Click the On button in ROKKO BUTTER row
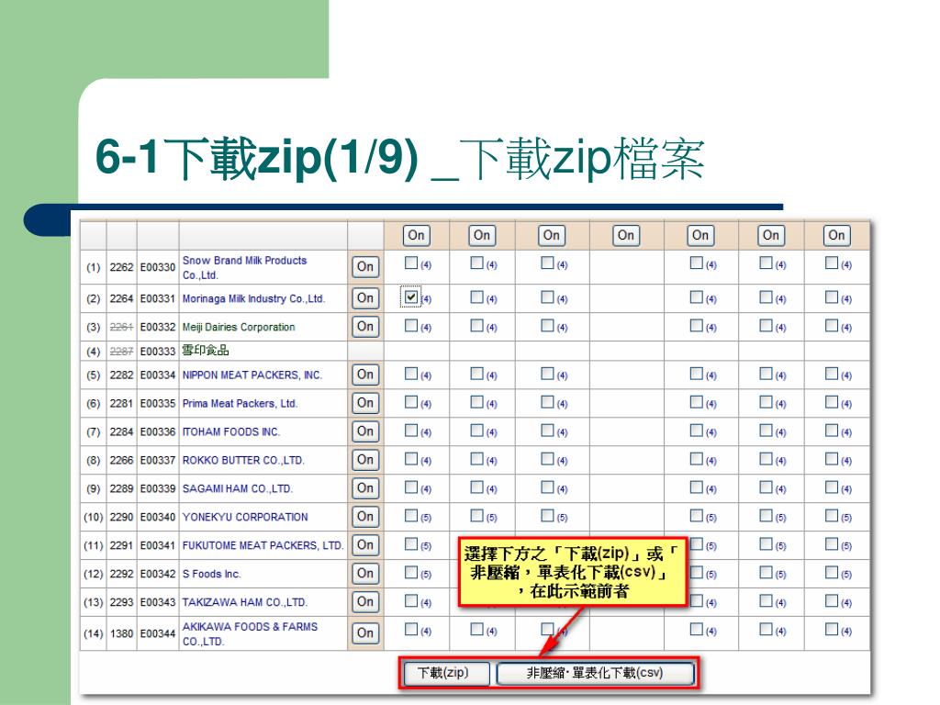Image resolution: width=940 pixels, height=705 pixels. coord(365,460)
